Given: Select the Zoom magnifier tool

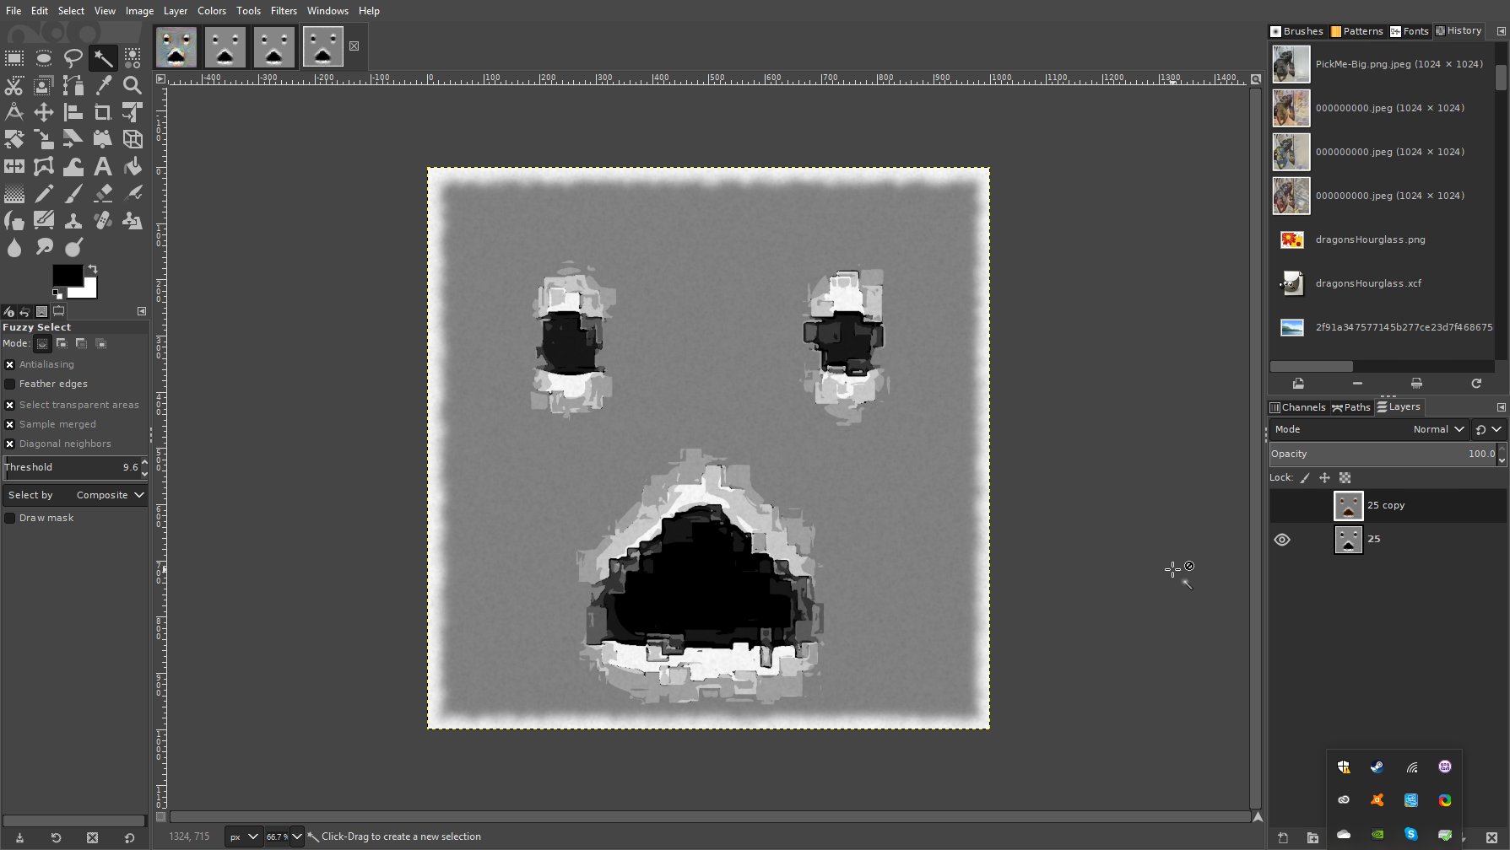Looking at the screenshot, I should pos(133,85).
